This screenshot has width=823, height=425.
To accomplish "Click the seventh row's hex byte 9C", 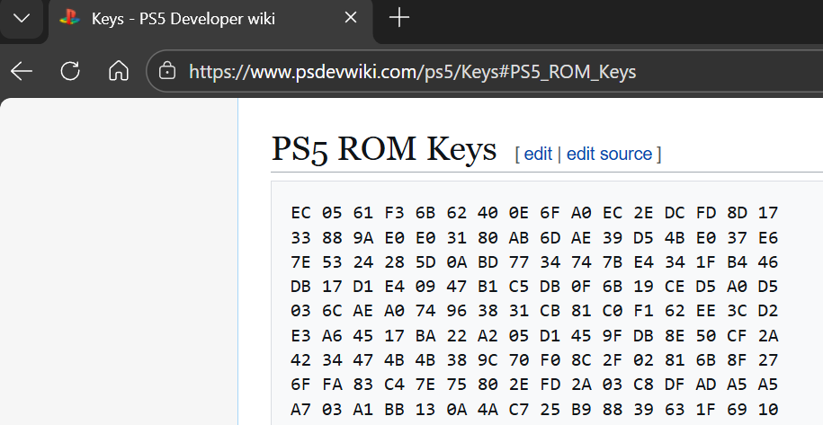I will [488, 360].
